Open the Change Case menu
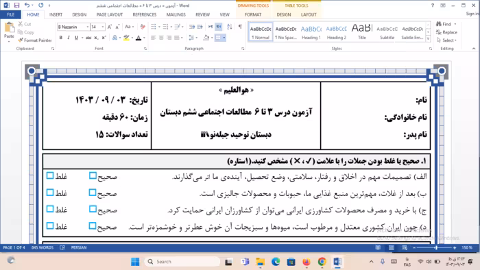Screen dimensions: 480x270 tap(129, 27)
